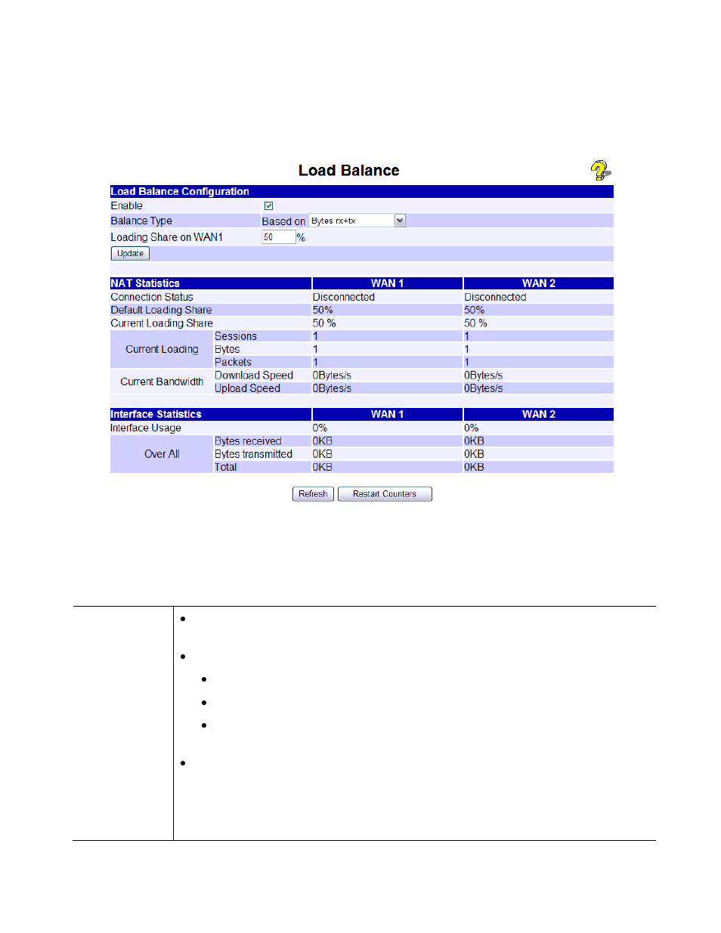Click the Update button
721x933 pixels.
pyautogui.click(x=130, y=254)
